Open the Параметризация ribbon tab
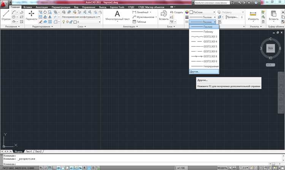Screen dimensions: 285x170 [61, 7]
